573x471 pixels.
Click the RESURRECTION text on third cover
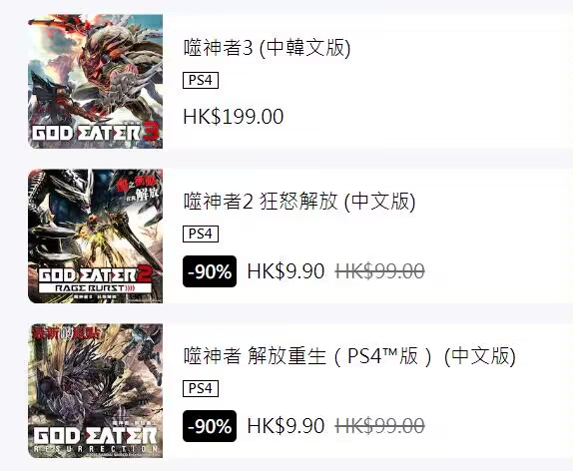(x=96, y=449)
